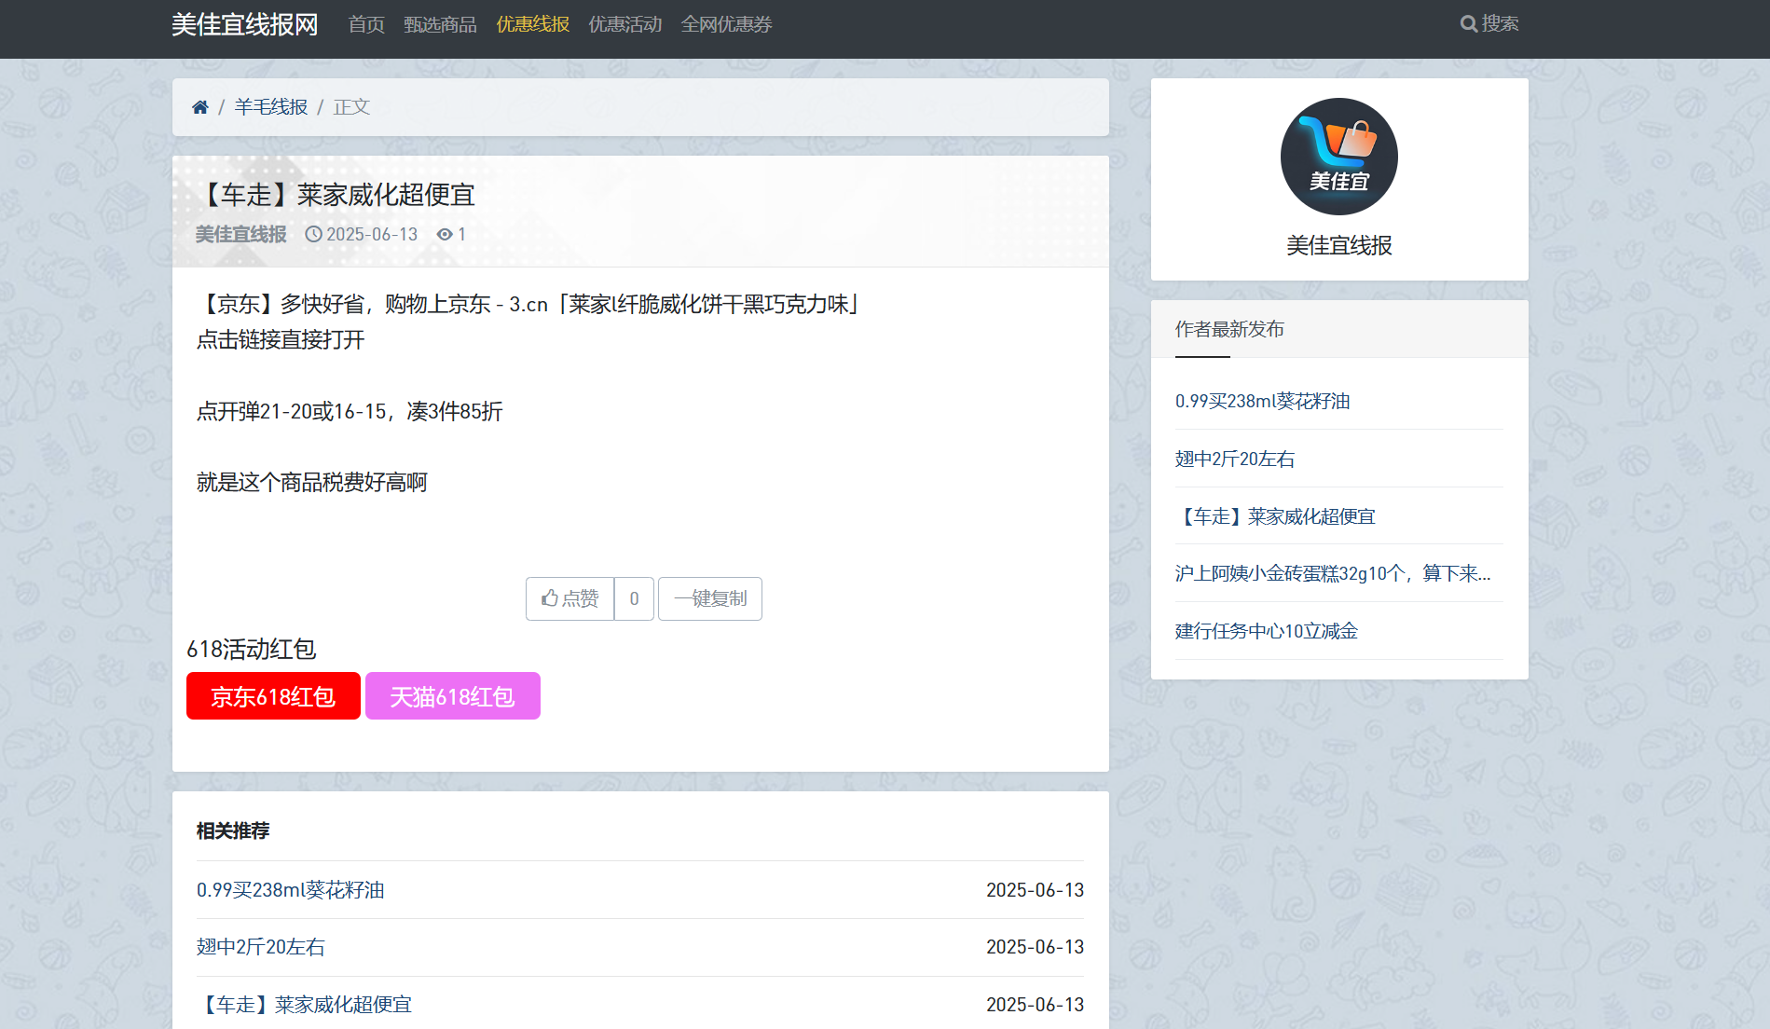Image resolution: width=1770 pixels, height=1029 pixels.
Task: Click the 618活动红包 label
Action: (251, 649)
